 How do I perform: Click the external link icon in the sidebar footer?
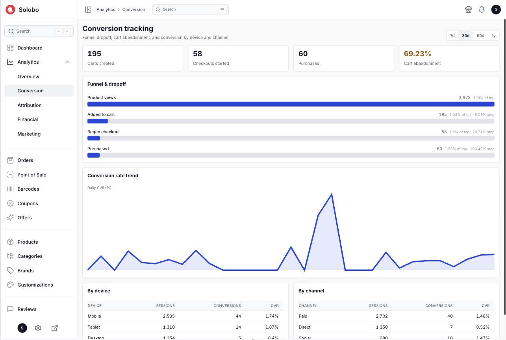tap(55, 328)
